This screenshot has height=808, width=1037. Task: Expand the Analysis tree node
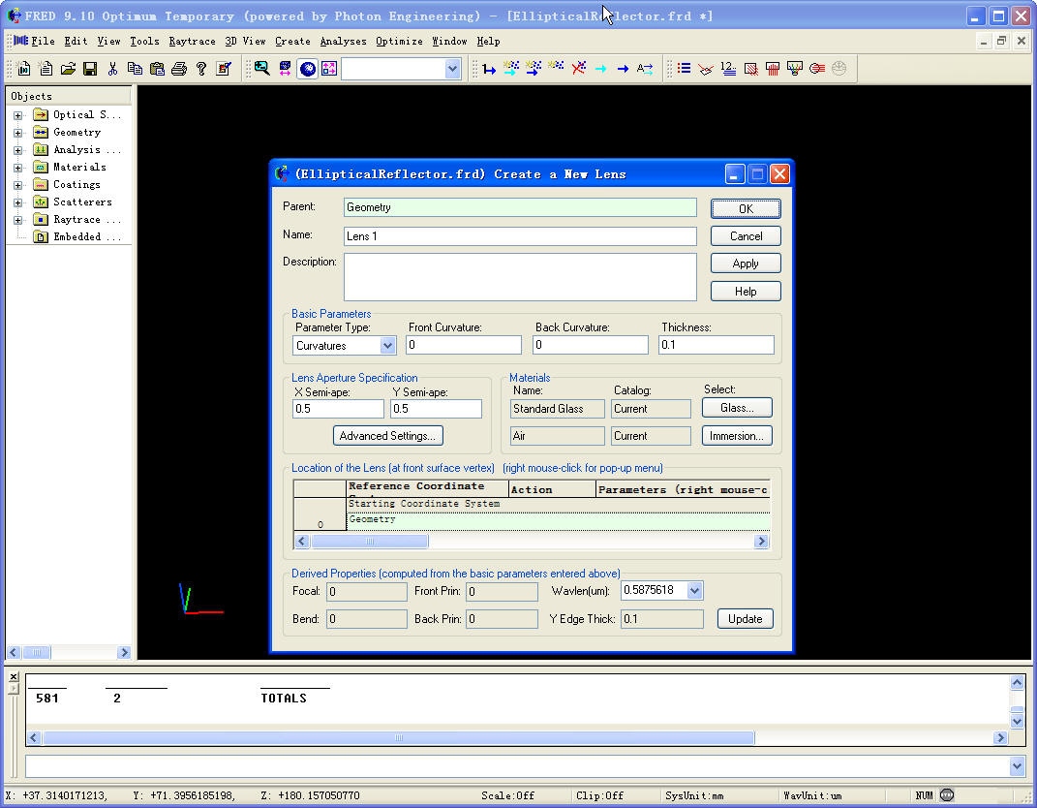click(x=17, y=150)
